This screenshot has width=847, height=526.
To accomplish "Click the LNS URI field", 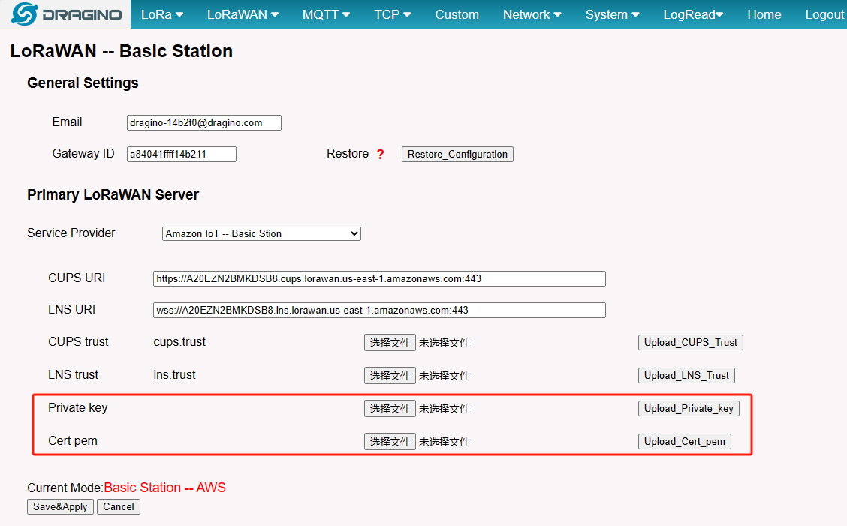I will pyautogui.click(x=379, y=310).
